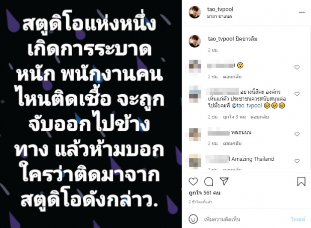Like the หลอนนน comment
Image resolution: width=311 pixels, height=228 pixels.
[x=297, y=134]
